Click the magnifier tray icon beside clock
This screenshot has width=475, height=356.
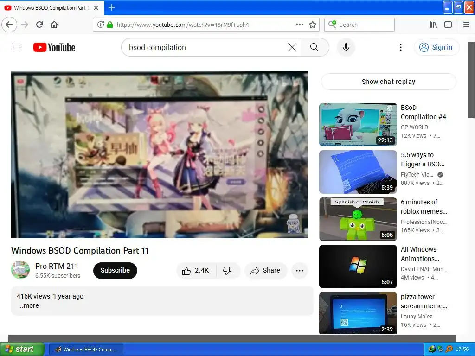[449, 350]
